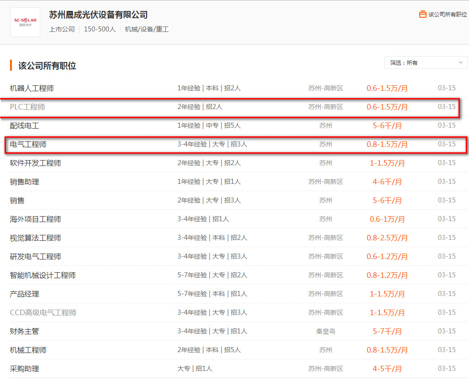The width and height of the screenshot is (469, 384).
Task: Click the 海外项目工程师 job title
Action: coord(36,219)
